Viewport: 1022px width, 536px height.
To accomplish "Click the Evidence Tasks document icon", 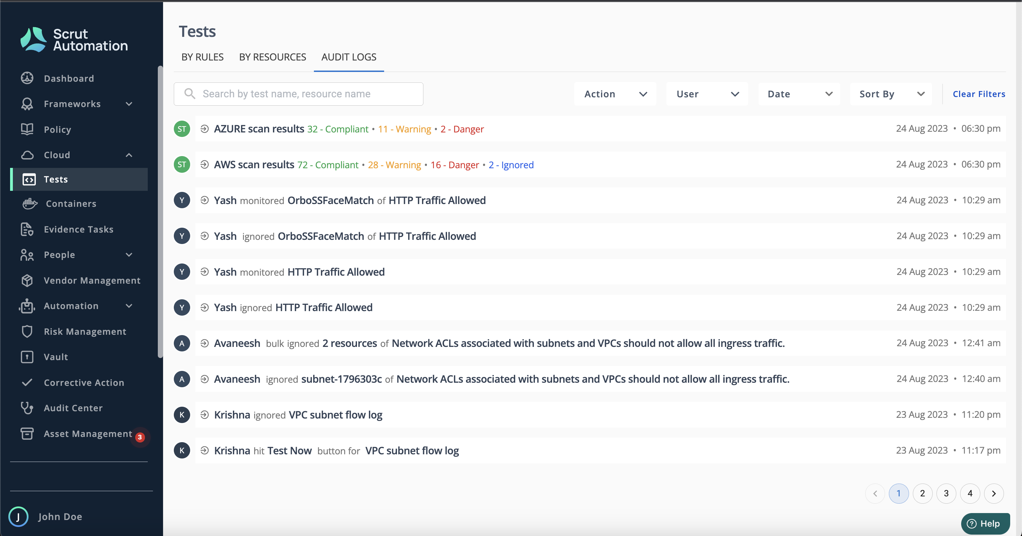I will click(27, 229).
